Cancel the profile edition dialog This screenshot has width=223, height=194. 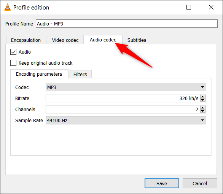point(200,183)
